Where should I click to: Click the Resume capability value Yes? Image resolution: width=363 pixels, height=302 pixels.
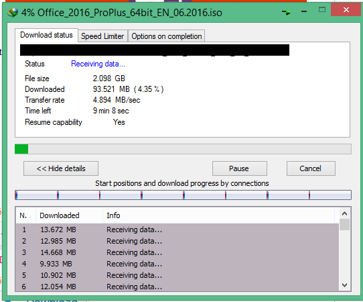click(119, 122)
